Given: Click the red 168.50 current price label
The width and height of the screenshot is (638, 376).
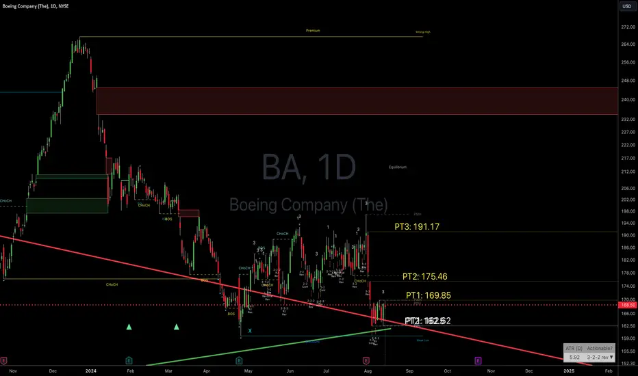Looking at the screenshot, I should point(628,305).
